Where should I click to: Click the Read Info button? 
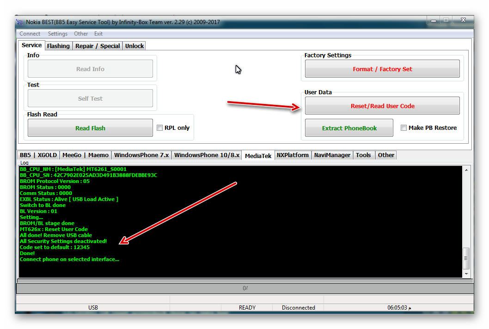(90, 69)
